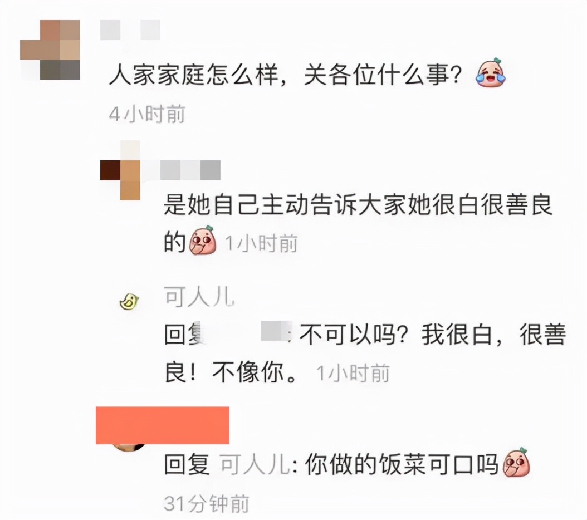Image resolution: width=587 pixels, height=520 pixels.
Task: Select the comment 人家家庭怎么样，关各位什么事？
Action: pos(285,75)
